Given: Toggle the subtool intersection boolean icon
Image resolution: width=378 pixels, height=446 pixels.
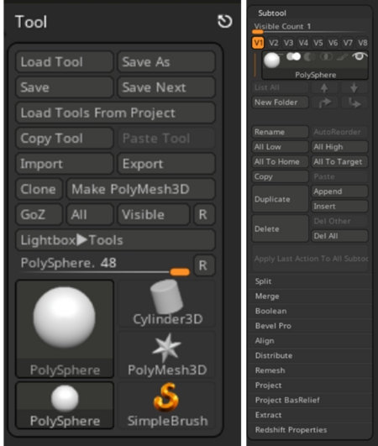Looking at the screenshot, I should pos(326,57).
